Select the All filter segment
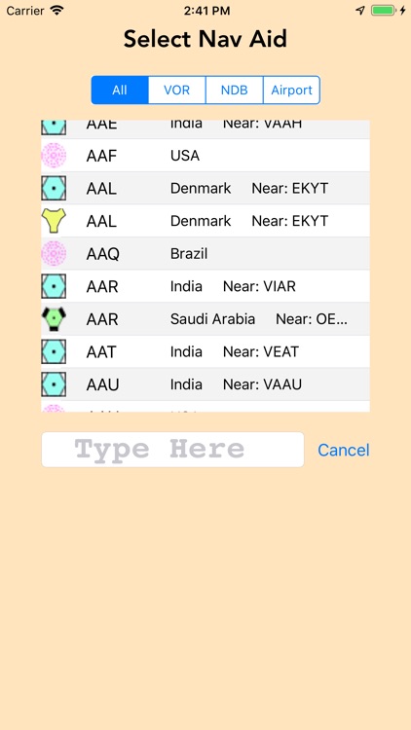This screenshot has height=730, width=411. pos(120,90)
